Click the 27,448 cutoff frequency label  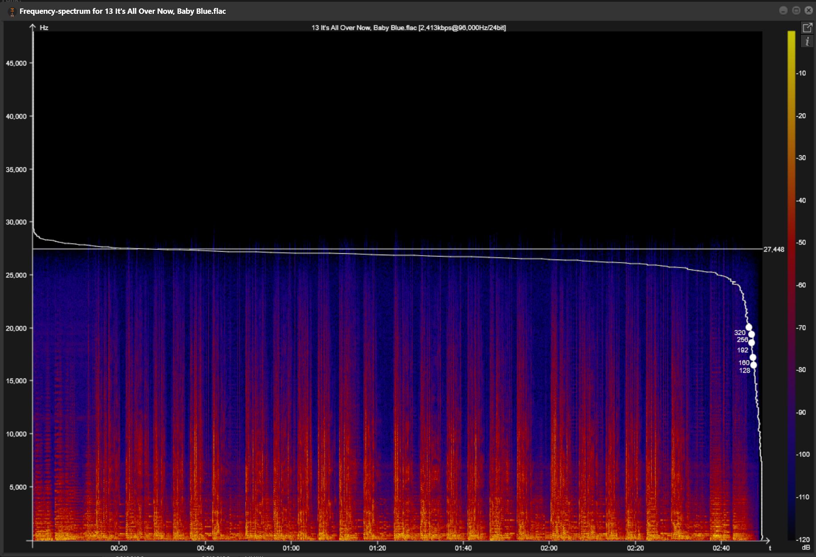[774, 249]
